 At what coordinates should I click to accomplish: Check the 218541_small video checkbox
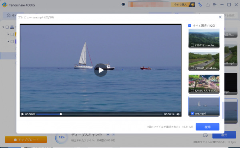192,68
